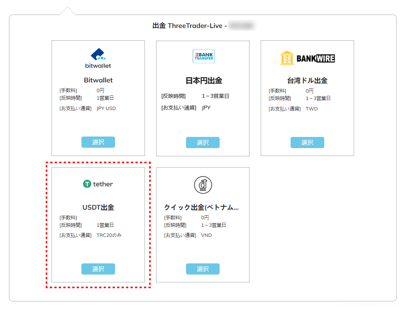Click 0円 fee value in 台湾ドル出金 card
Image resolution: width=406 pixels, height=310 pixels.
pos(310,91)
